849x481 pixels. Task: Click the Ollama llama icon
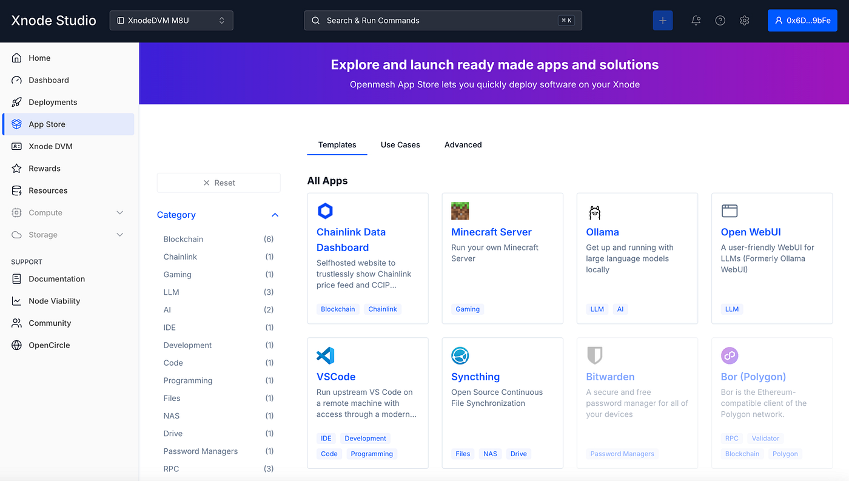coord(595,212)
